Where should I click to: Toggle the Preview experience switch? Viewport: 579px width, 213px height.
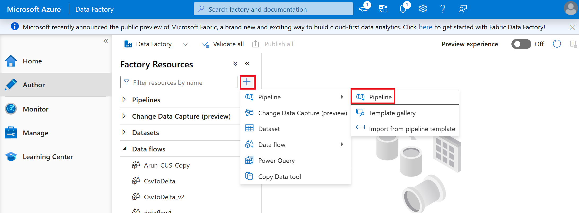click(x=521, y=44)
